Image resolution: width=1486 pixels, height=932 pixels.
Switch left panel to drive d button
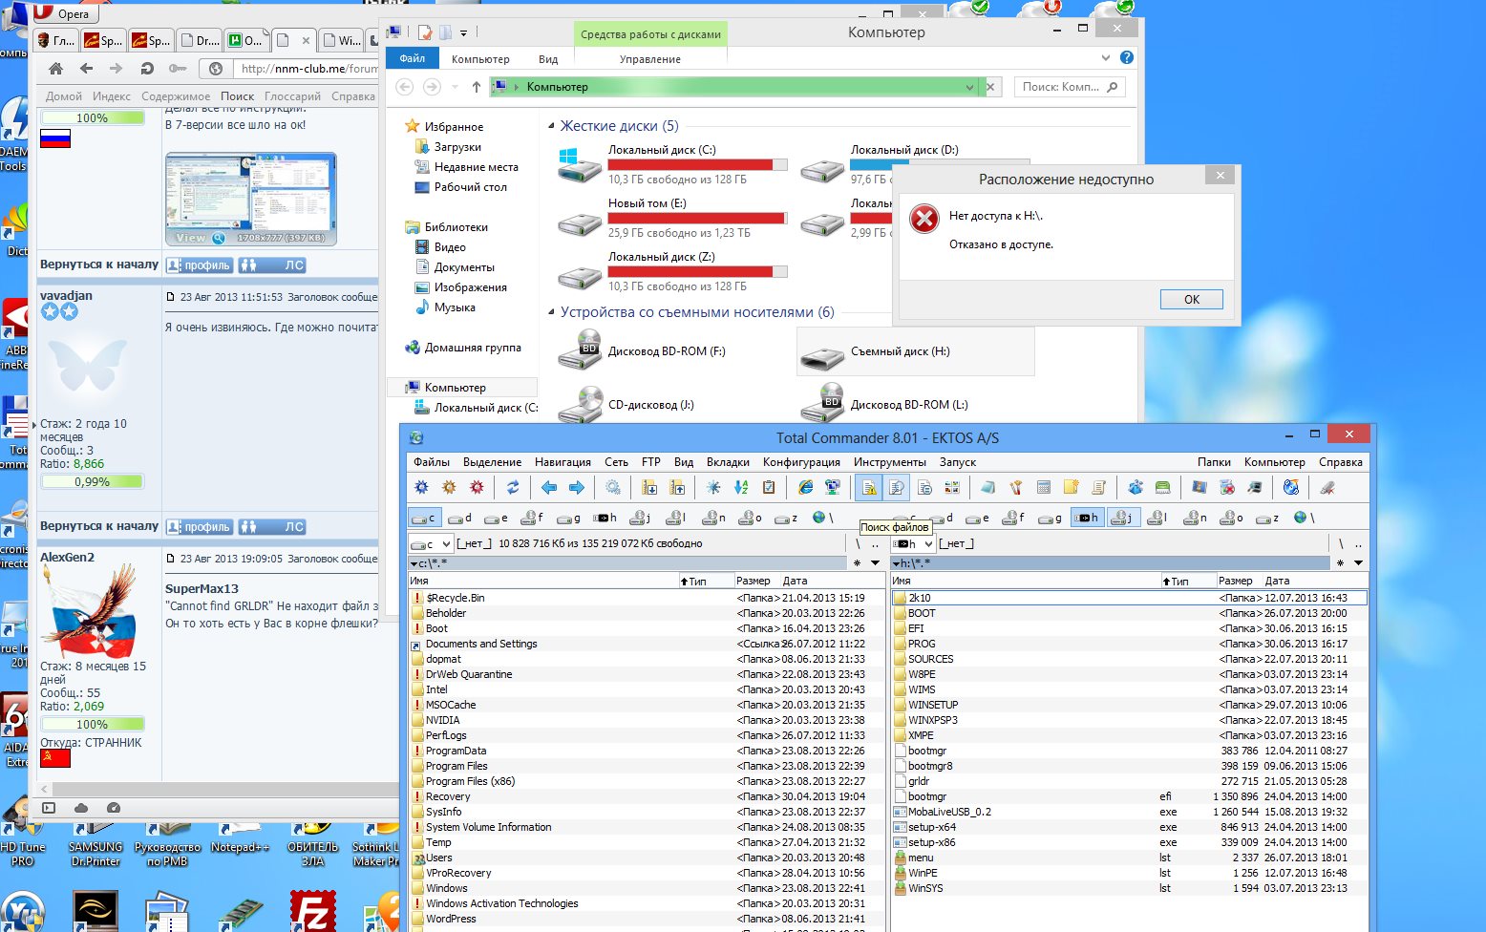(x=460, y=518)
